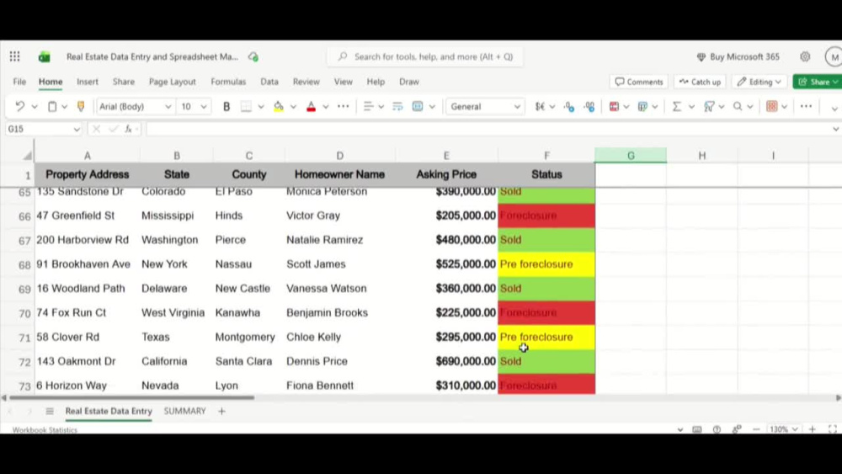Viewport: 842px width, 474px height.
Task: Click the green Share button
Action: click(x=818, y=82)
